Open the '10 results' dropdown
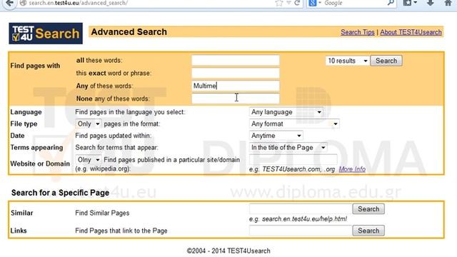 347,61
